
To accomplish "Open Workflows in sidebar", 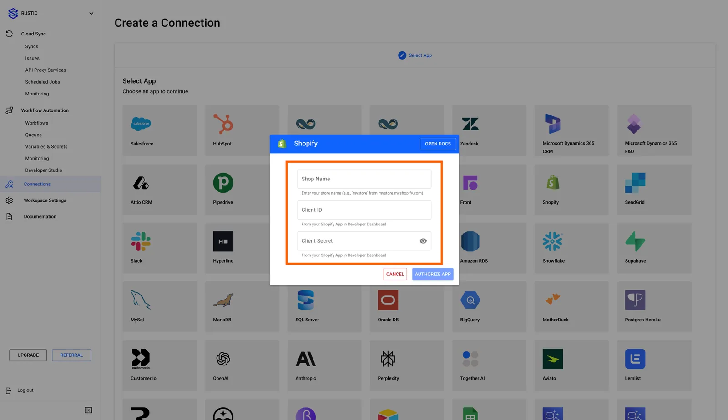I will tap(36, 123).
